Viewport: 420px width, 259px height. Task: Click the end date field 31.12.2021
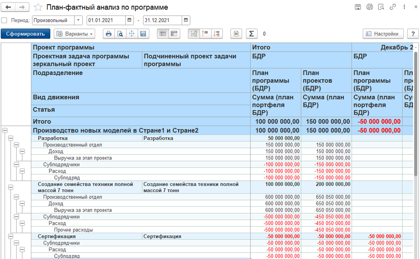(162, 20)
